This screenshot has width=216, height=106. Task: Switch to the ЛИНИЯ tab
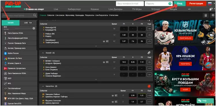(x=11, y=23)
